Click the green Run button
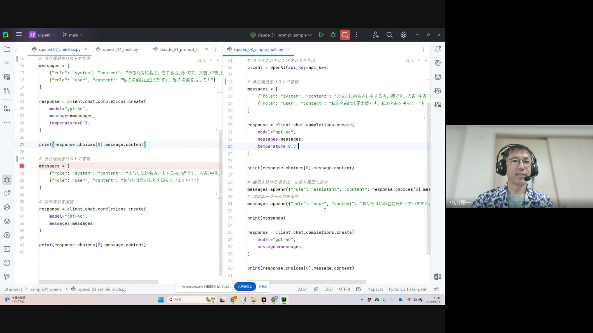The width and height of the screenshot is (593, 333). pos(321,35)
